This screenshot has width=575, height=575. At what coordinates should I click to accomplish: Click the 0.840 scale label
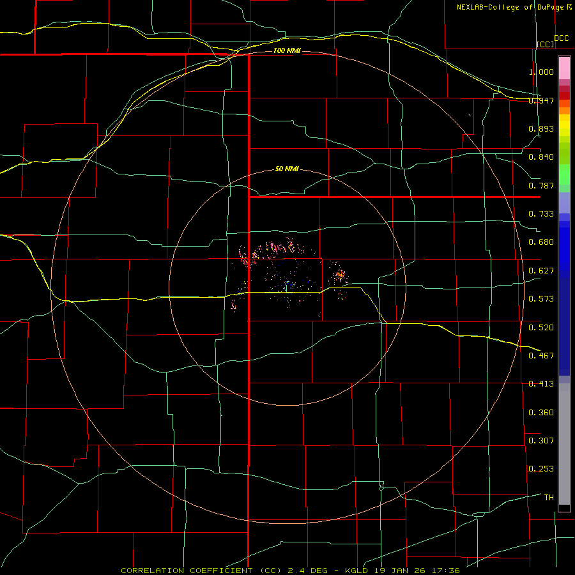coord(541,157)
